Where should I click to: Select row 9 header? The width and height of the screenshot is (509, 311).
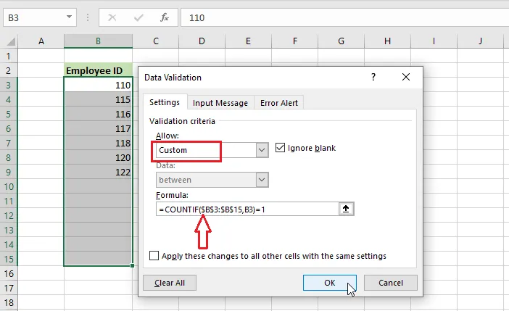click(9, 172)
